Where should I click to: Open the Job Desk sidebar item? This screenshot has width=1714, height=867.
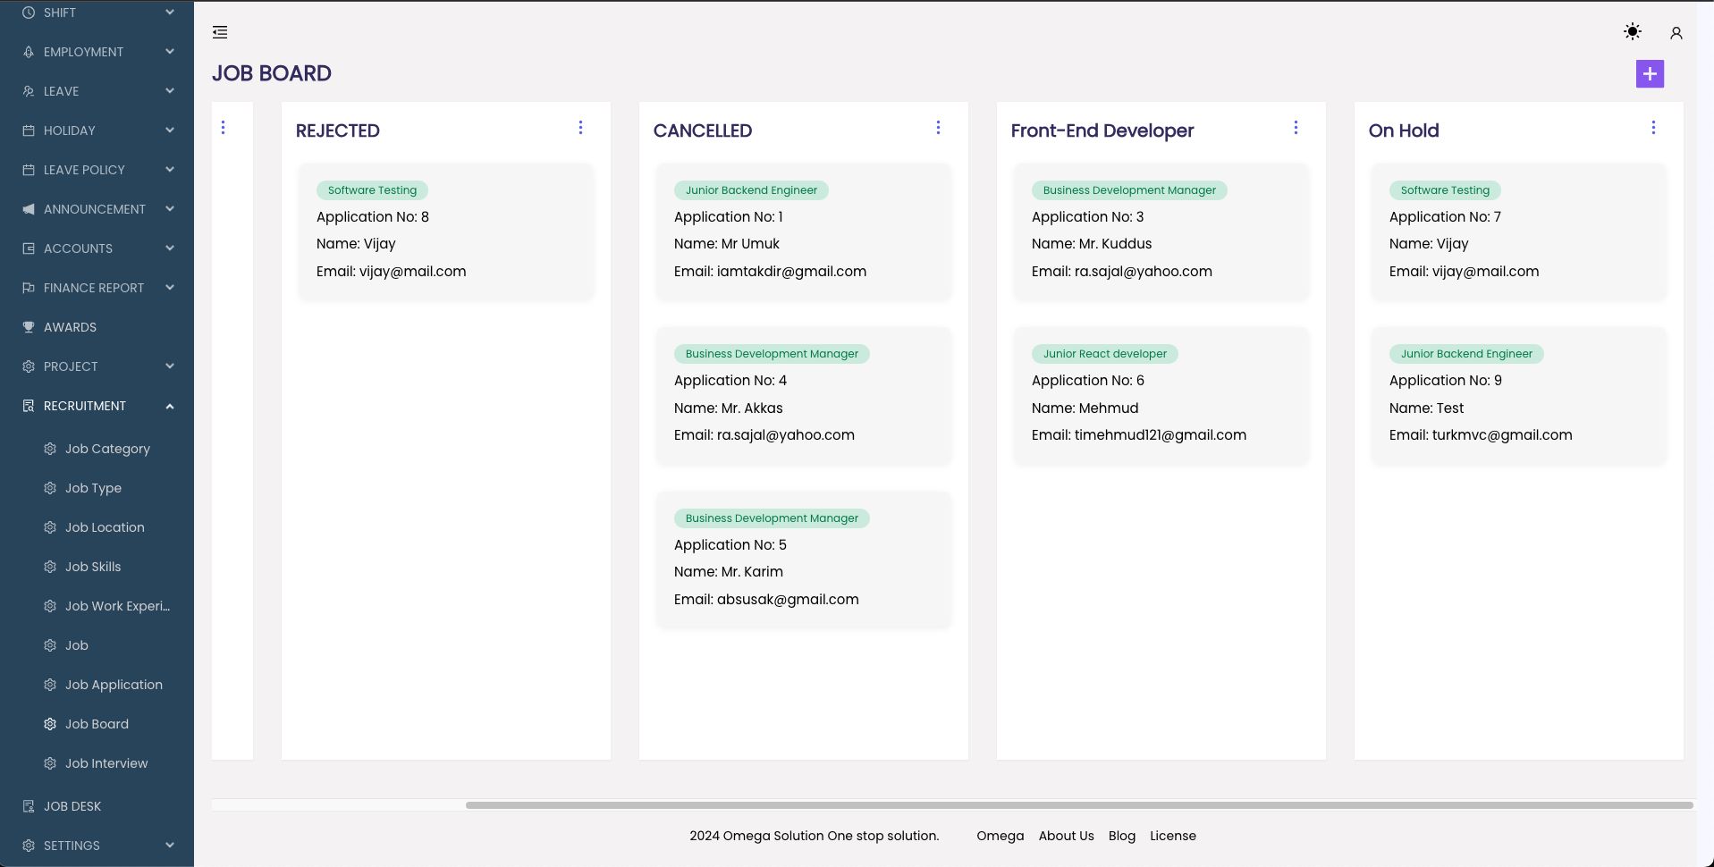[x=72, y=806]
